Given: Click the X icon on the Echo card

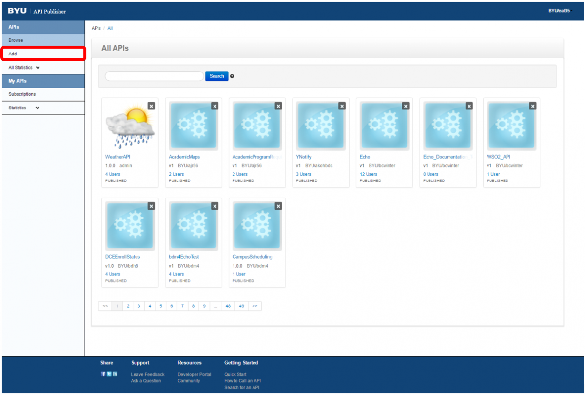Looking at the screenshot, I should [406, 106].
